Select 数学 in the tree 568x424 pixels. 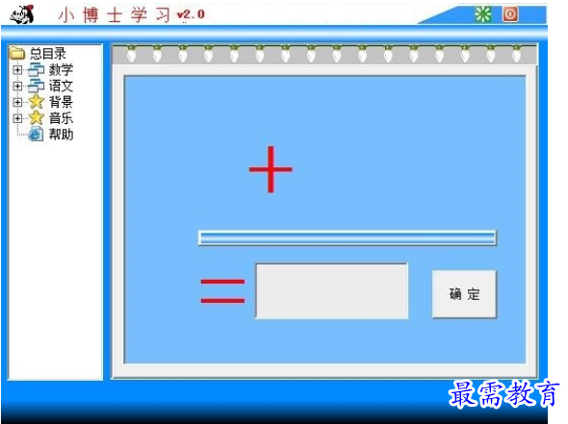pos(61,70)
